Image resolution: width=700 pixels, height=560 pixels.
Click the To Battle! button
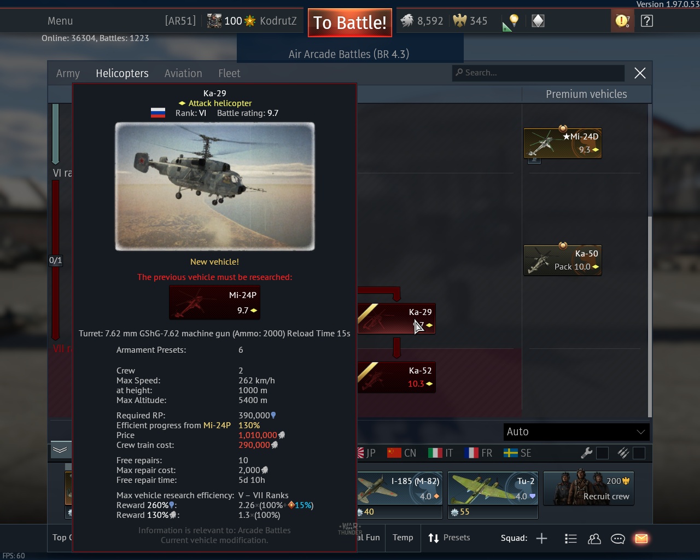pyautogui.click(x=350, y=22)
